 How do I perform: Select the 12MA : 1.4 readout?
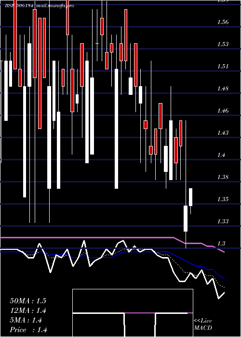pos(28,311)
